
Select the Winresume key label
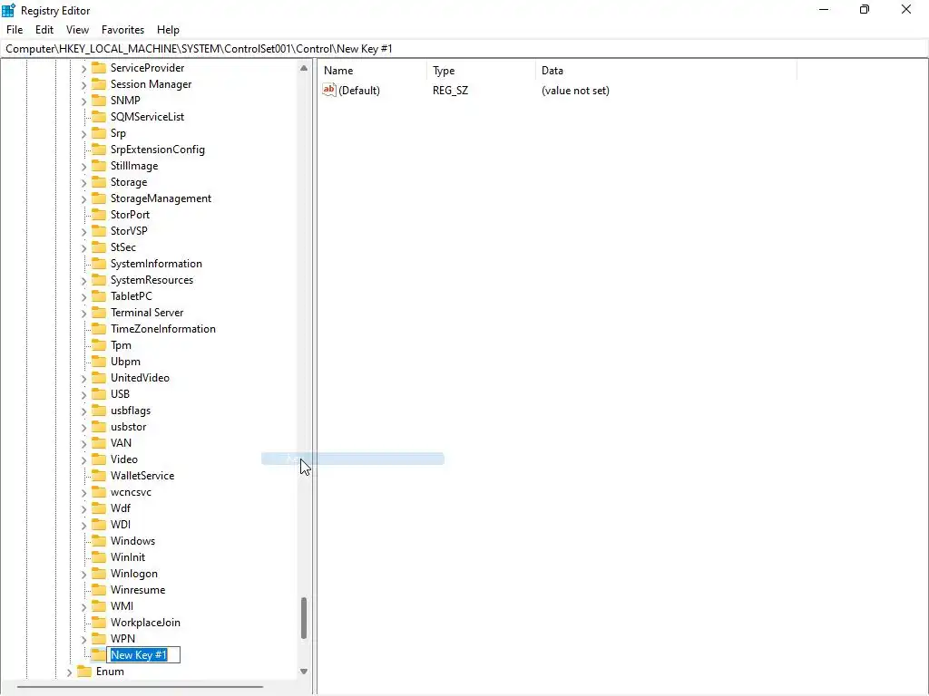click(x=138, y=589)
